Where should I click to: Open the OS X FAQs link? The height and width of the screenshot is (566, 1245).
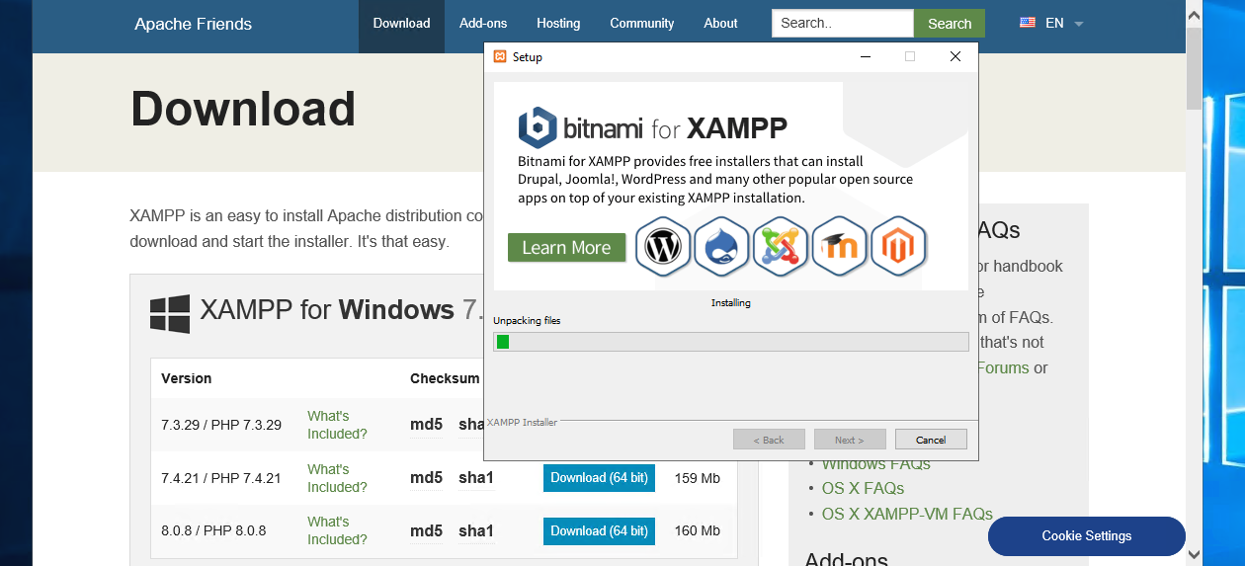[863, 488]
